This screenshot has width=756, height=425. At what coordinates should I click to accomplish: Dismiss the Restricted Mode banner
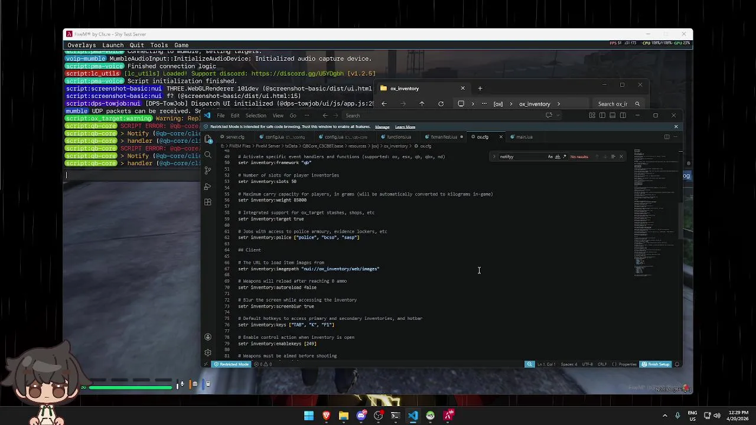pos(676,127)
